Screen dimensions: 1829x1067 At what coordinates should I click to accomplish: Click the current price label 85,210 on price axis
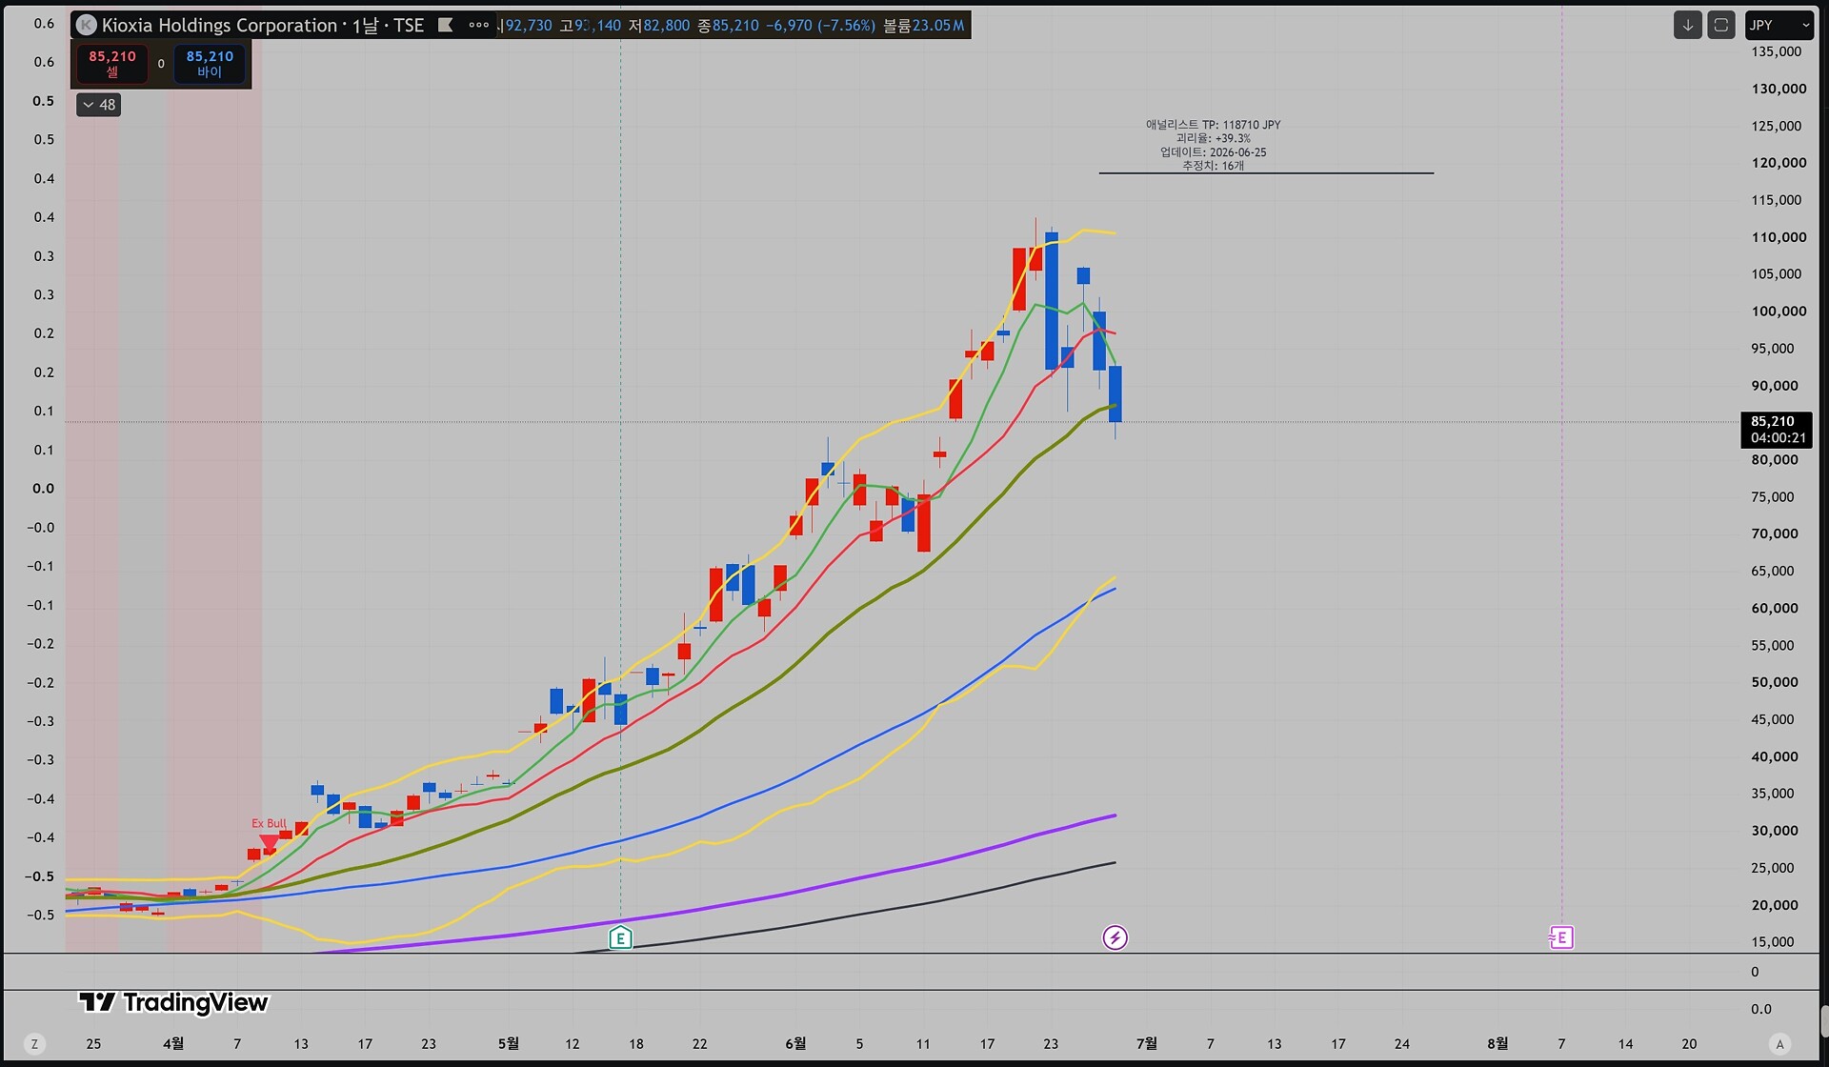(x=1776, y=430)
